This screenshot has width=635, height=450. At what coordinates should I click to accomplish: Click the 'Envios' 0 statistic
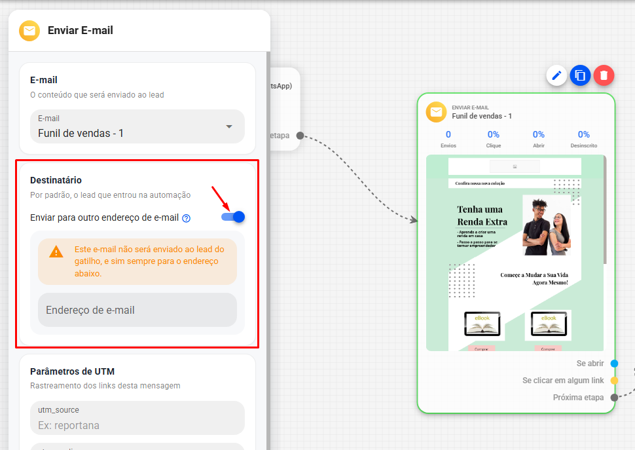[448, 139]
